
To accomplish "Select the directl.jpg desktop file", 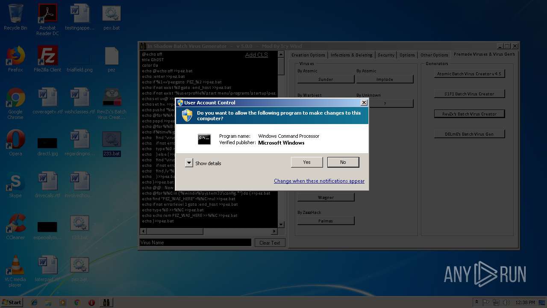I will point(47,146).
